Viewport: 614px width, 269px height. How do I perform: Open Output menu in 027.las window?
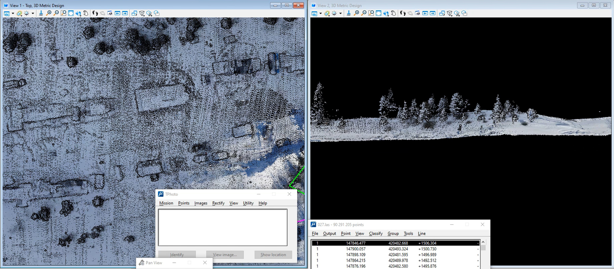pos(330,233)
